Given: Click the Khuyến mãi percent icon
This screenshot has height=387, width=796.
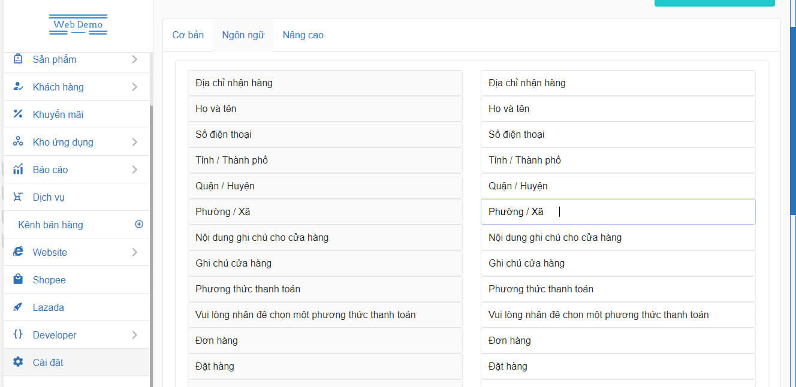Looking at the screenshot, I should point(18,114).
